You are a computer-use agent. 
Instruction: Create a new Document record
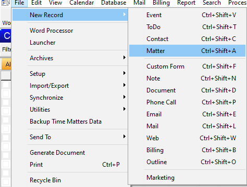pyautogui.click(x=187, y=90)
